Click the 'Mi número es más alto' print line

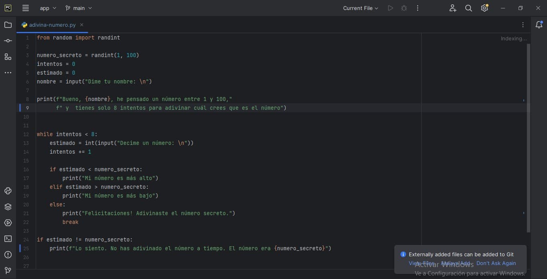coord(111,178)
